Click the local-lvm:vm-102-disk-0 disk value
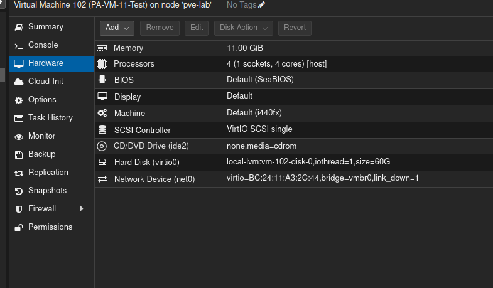This screenshot has width=493, height=288. pyautogui.click(x=308, y=162)
